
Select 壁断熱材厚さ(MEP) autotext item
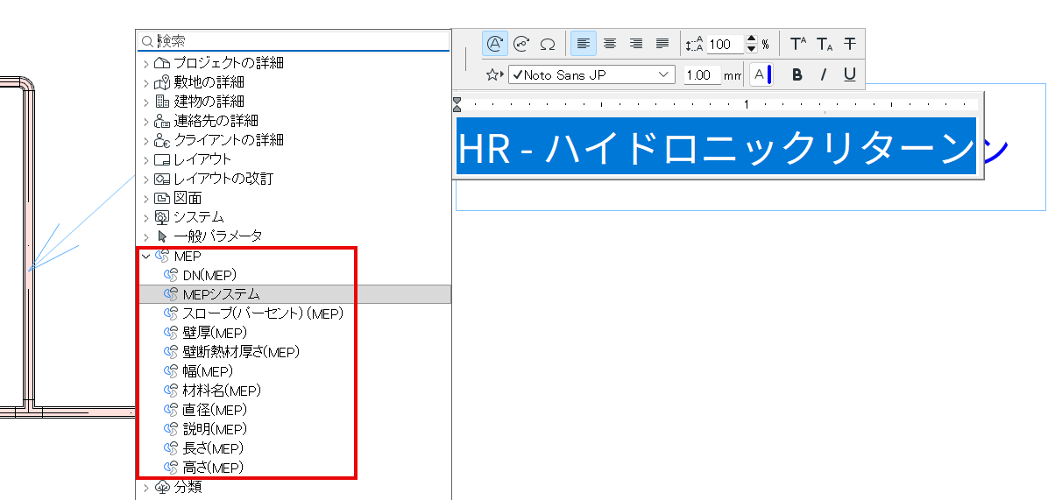click(x=241, y=352)
